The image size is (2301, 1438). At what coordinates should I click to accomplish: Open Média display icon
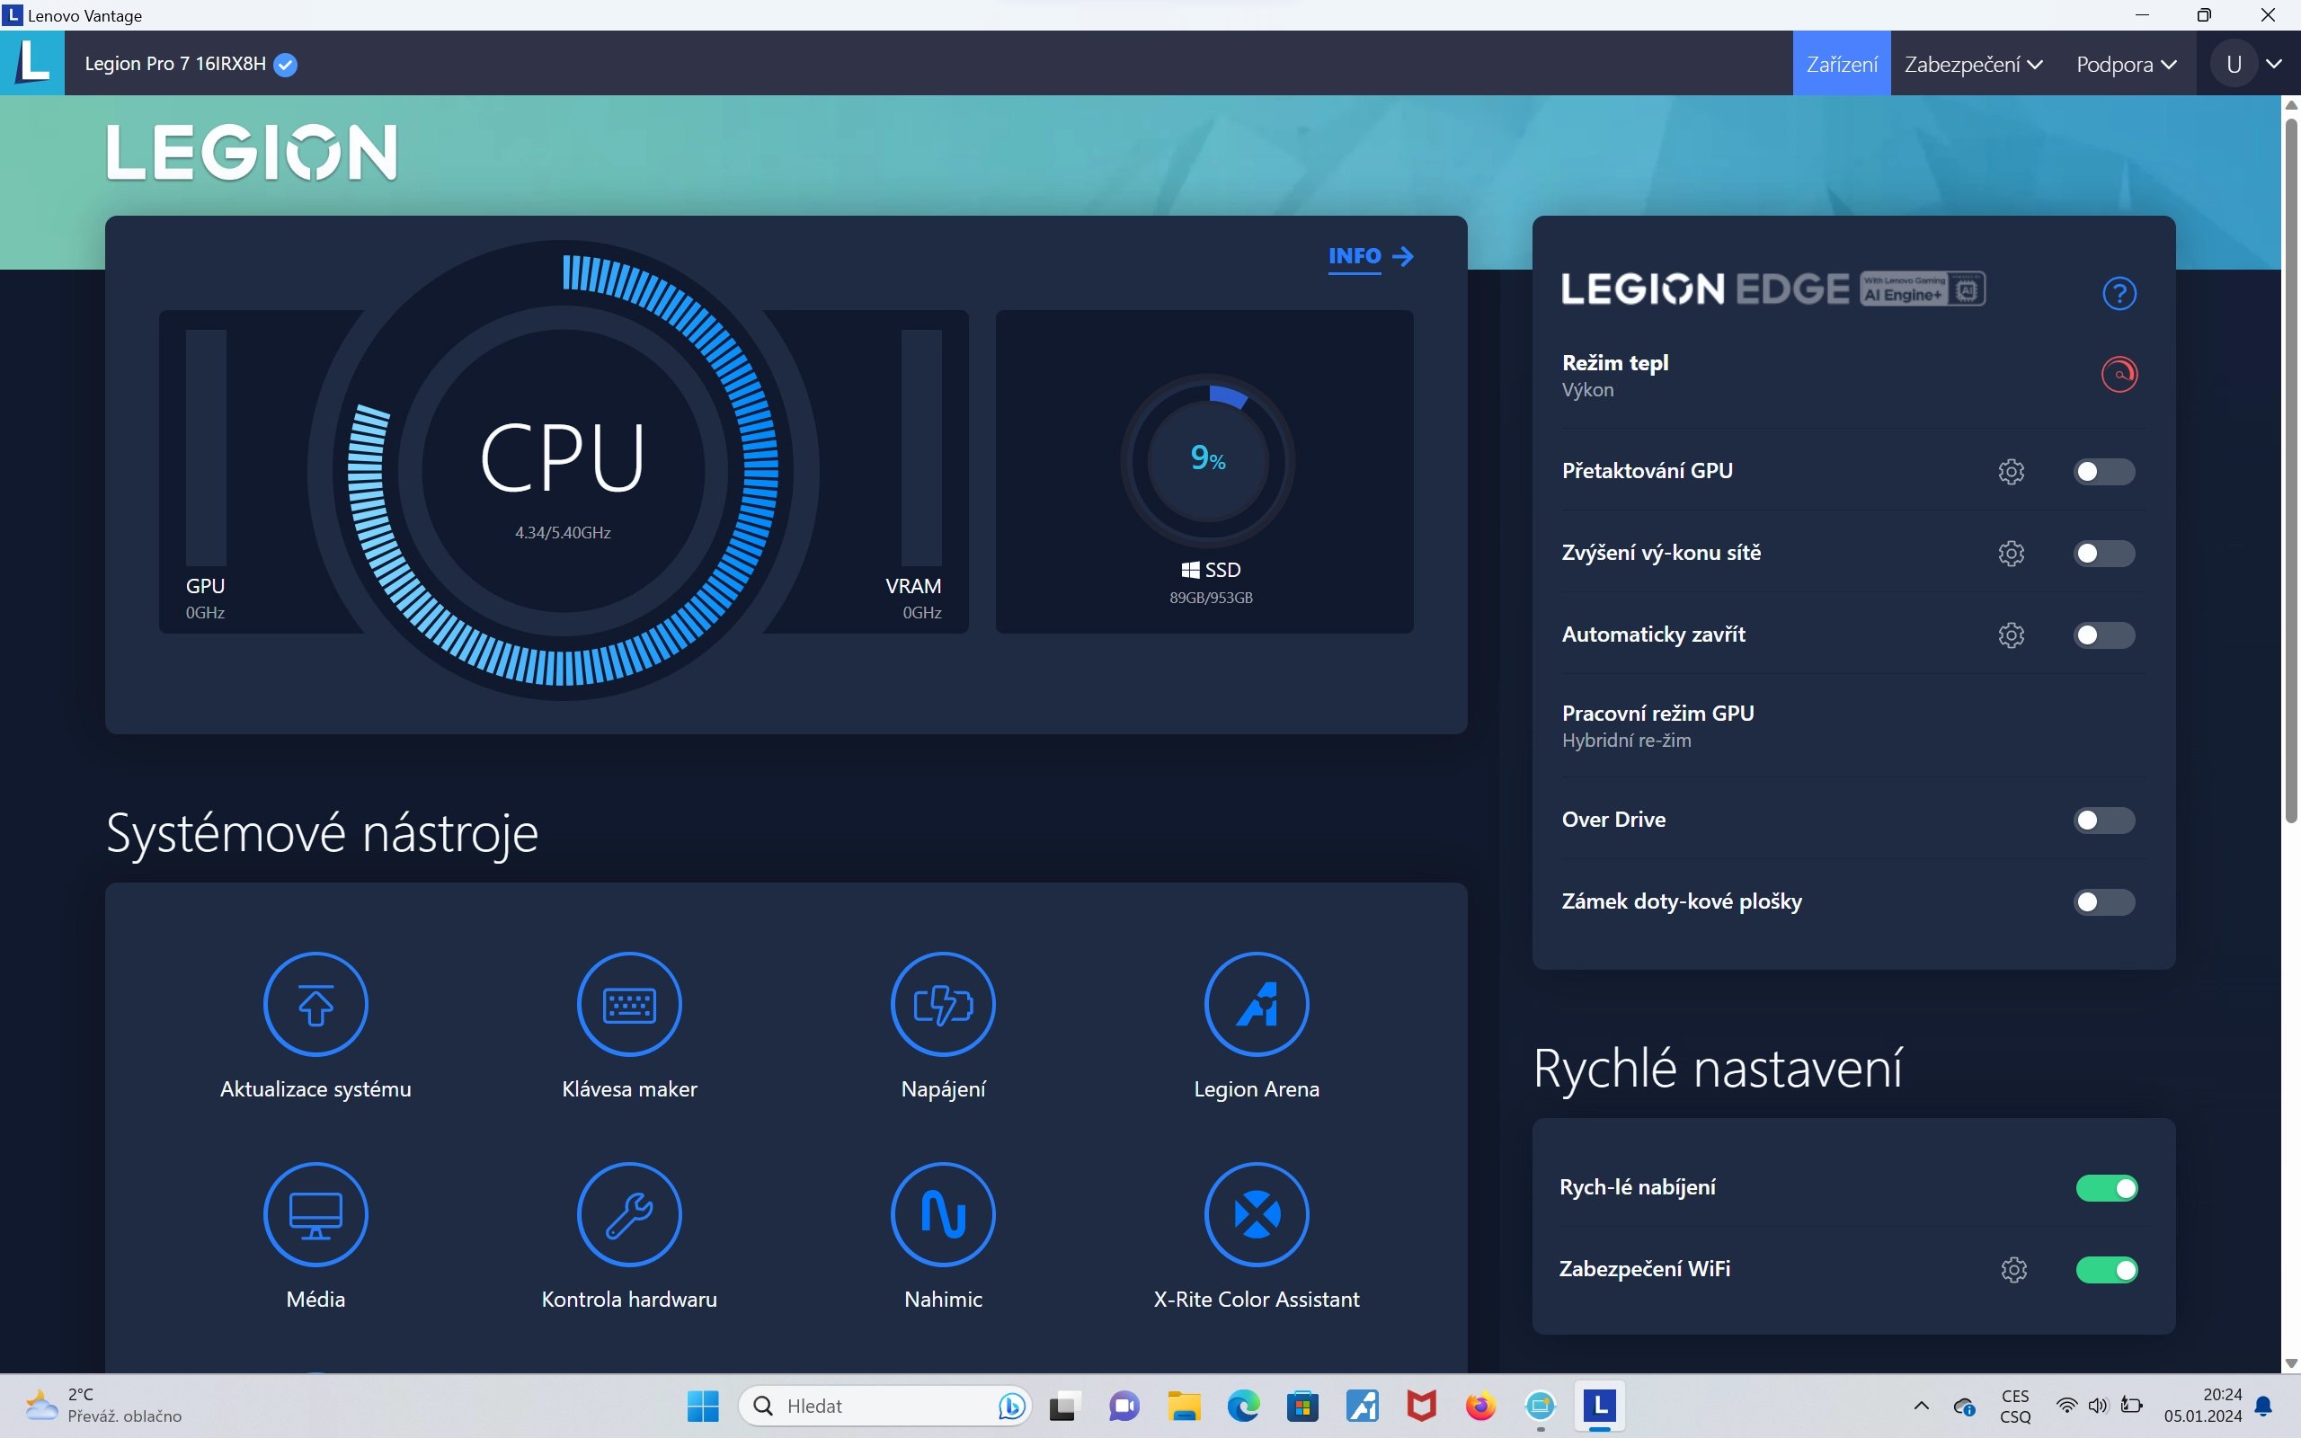[x=315, y=1213]
